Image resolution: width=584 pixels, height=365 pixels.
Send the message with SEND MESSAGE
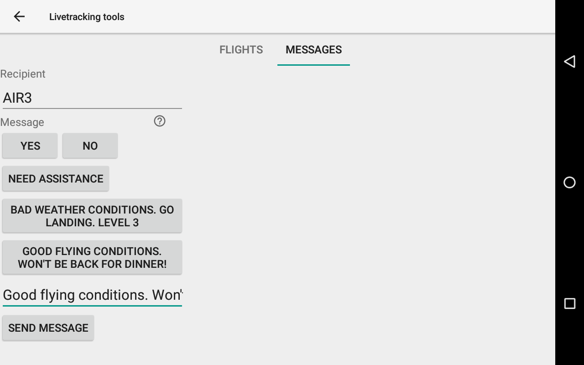[x=48, y=328]
